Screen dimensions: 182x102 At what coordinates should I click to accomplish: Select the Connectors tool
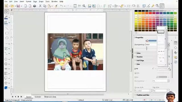(6, 53)
